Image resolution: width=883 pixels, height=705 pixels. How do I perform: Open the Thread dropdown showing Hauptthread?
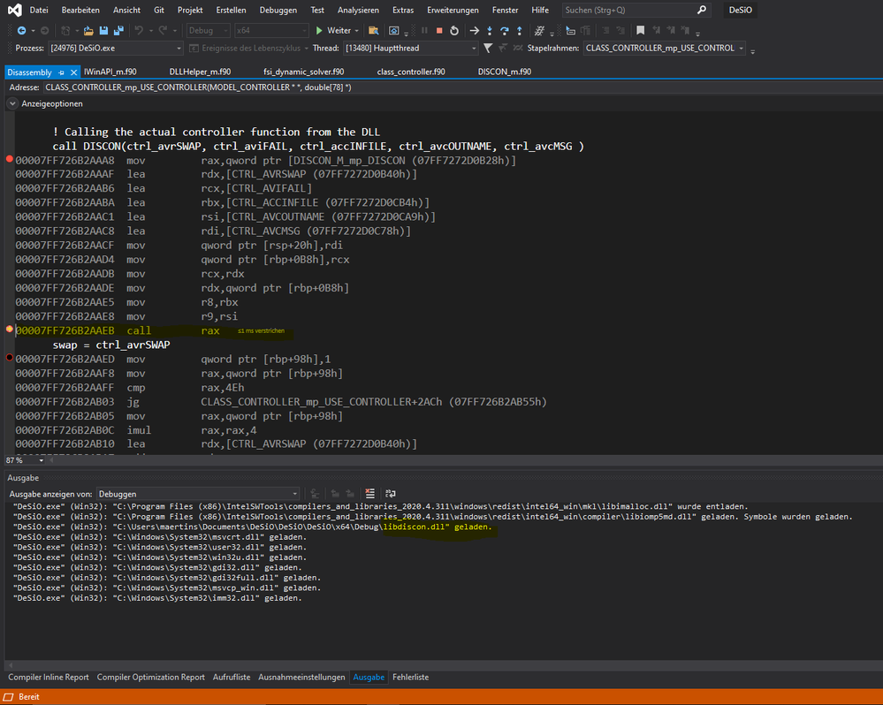[x=410, y=48]
